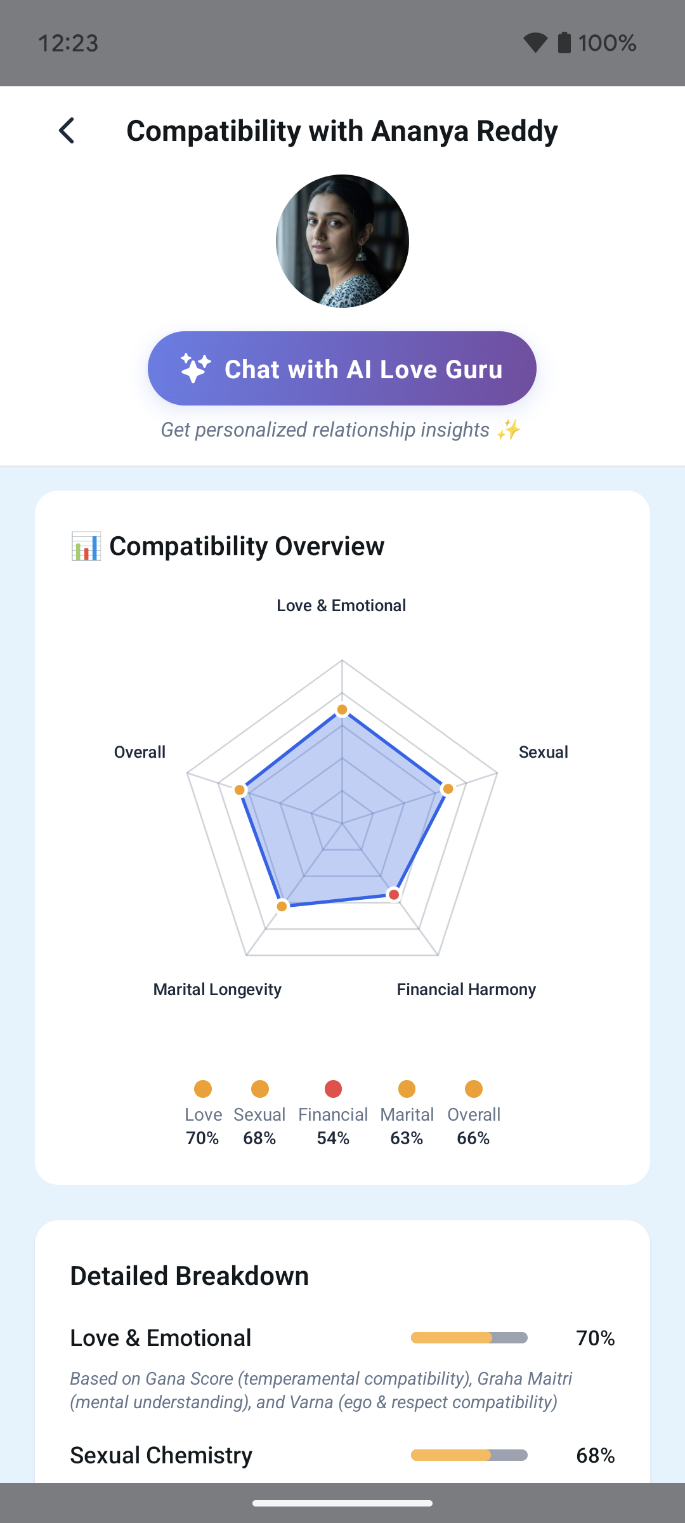Tap the sparkle icon in the chat button

coord(195,368)
